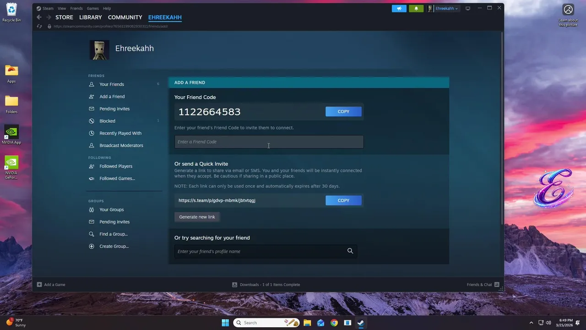
Task: Click the forward navigation arrow
Action: (x=49, y=17)
